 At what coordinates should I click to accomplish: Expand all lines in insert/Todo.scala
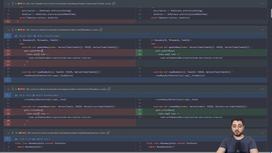click(12, 3)
